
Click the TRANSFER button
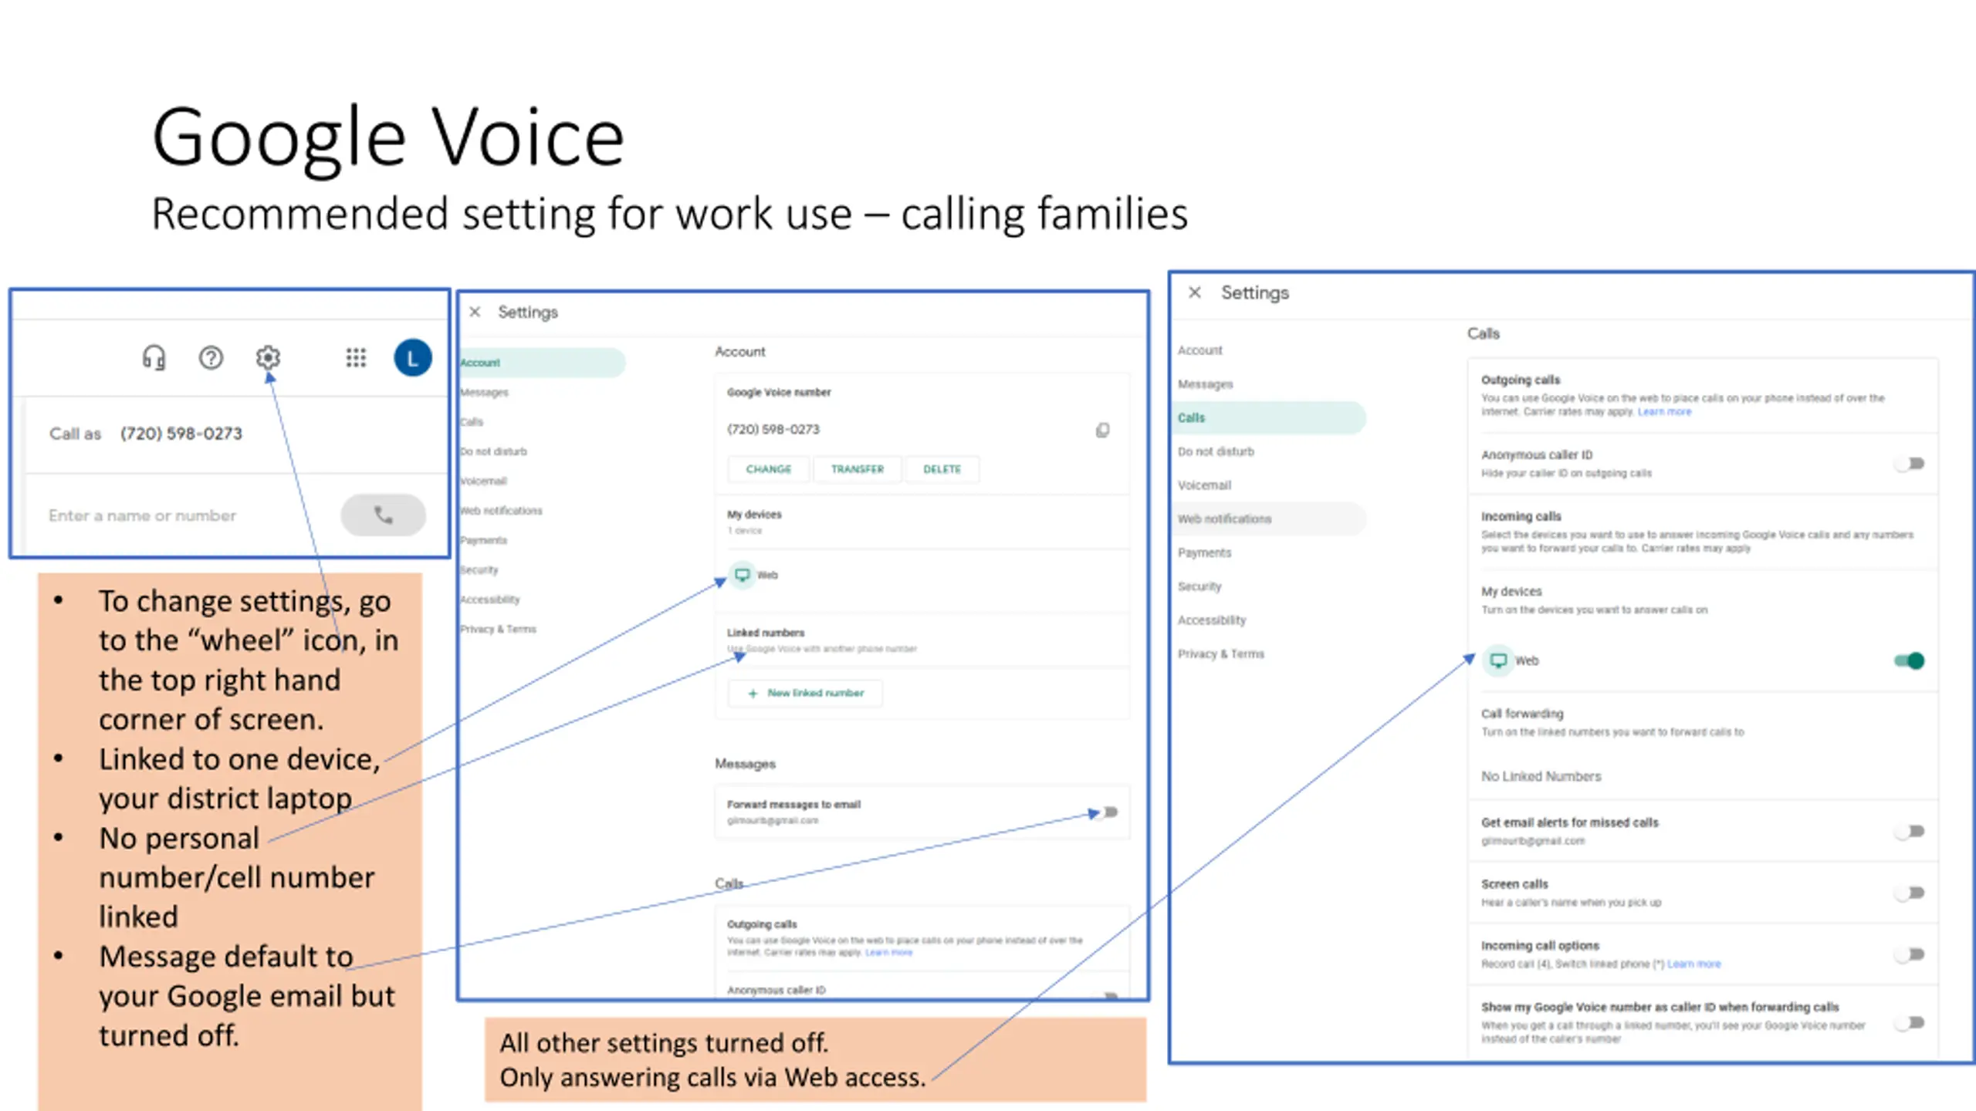coord(857,469)
